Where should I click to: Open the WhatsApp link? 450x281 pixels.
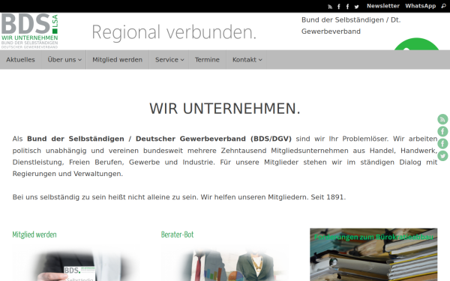(x=421, y=6)
